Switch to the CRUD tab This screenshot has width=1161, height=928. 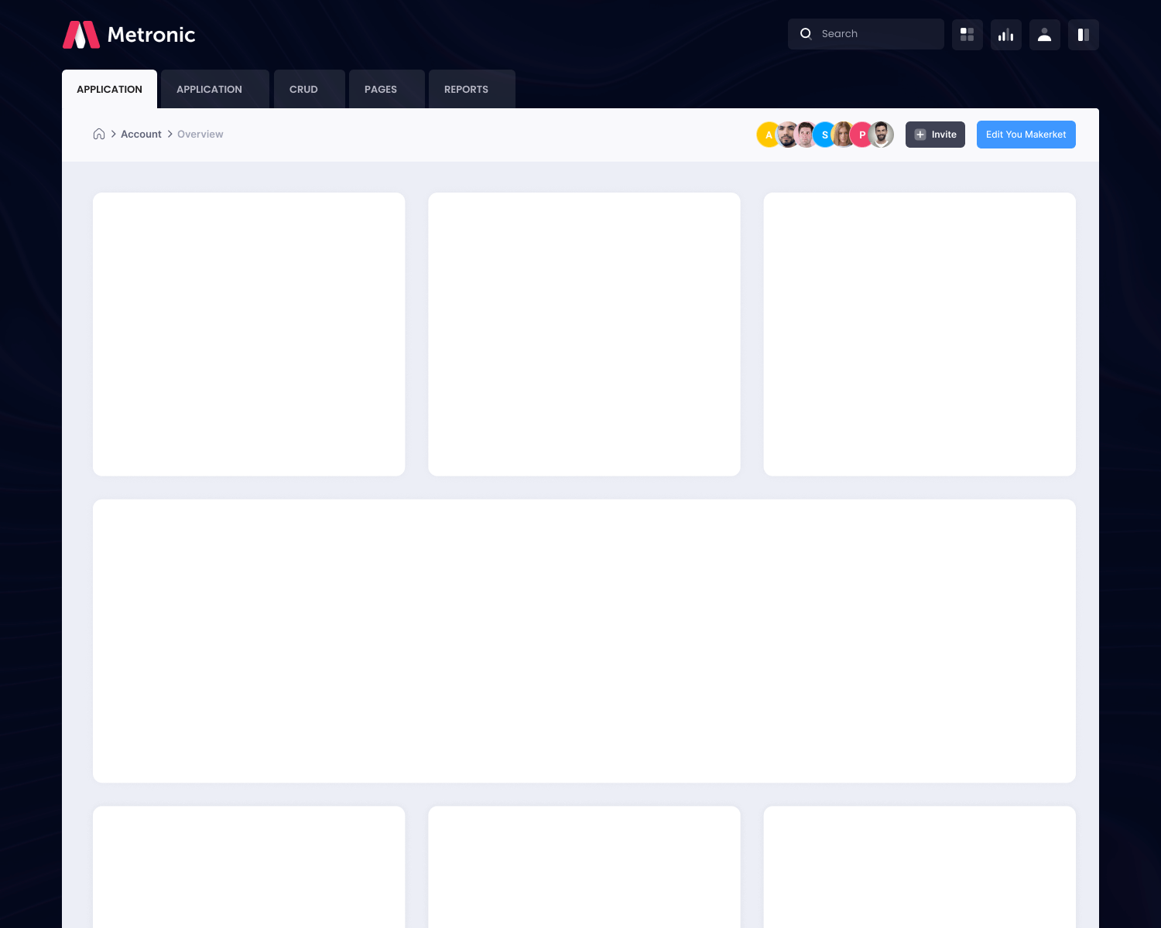pos(303,90)
